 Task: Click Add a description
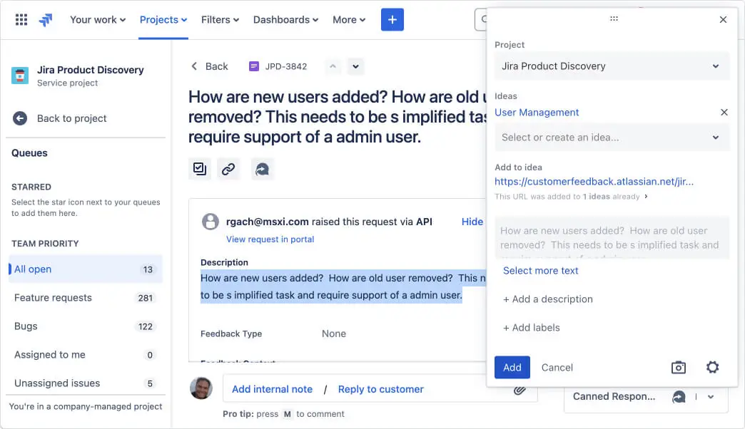[548, 299]
